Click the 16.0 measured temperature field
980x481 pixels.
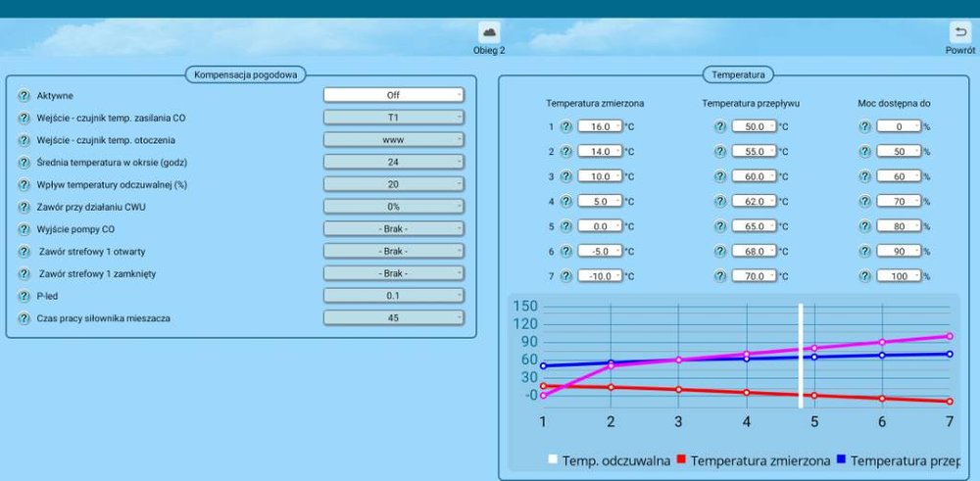[x=600, y=126]
